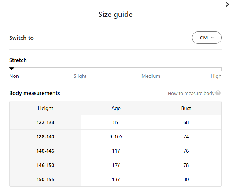Click the Bust column header
Viewport: 229px width, 190px height.
point(186,108)
